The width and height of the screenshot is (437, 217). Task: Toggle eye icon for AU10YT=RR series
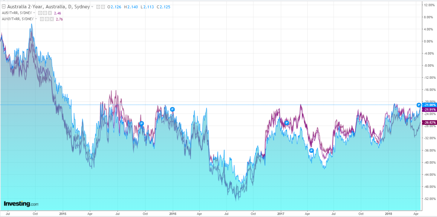tap(42, 19)
